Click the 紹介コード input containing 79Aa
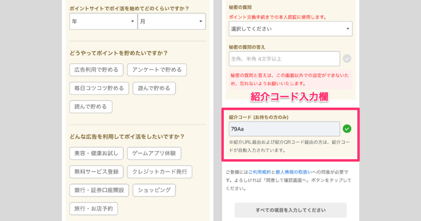 click(x=285, y=129)
